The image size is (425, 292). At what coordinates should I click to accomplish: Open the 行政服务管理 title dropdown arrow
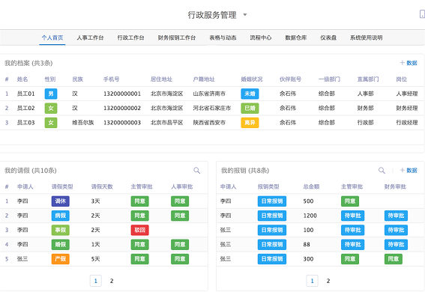point(245,15)
